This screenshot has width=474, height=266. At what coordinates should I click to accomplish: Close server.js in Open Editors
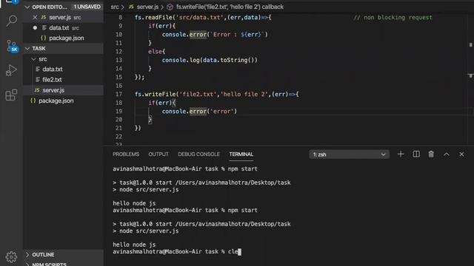pyautogui.click(x=35, y=17)
